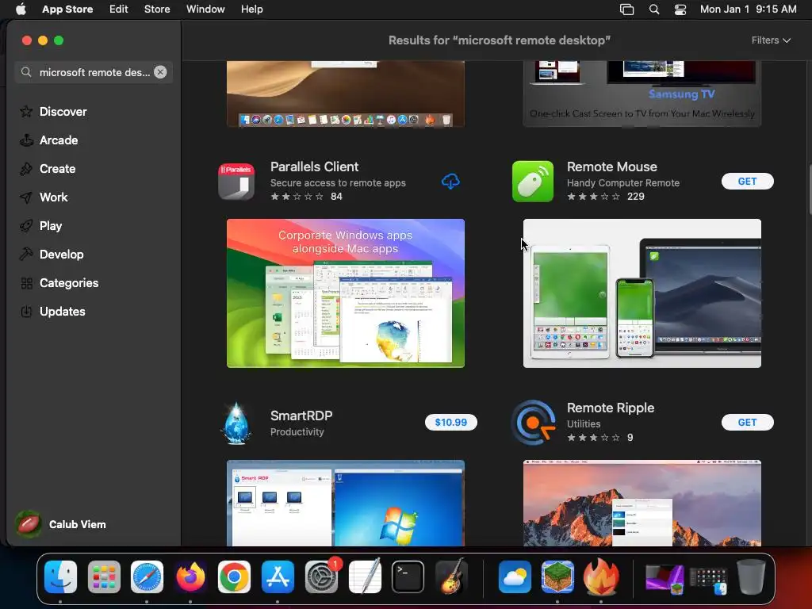
Task: Open the SmartRDP app icon
Action: pos(236,423)
